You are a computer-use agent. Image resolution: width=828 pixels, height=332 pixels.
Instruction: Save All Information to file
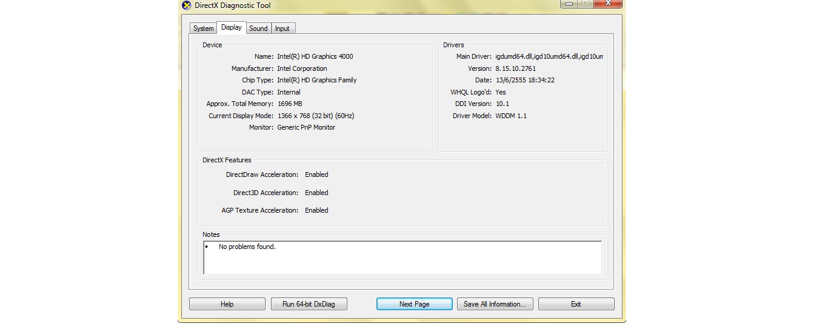[495, 304]
